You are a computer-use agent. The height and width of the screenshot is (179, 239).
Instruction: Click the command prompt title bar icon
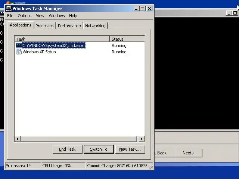point(2,13)
